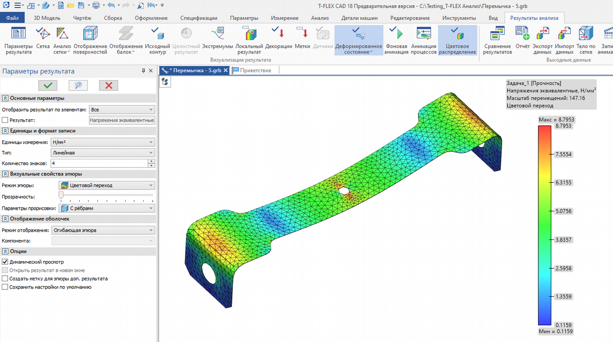Cancel with the red X button

pyautogui.click(x=109, y=85)
